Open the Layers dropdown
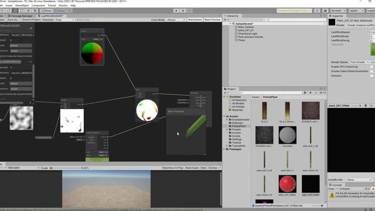375x211 pixels. tap(356, 11)
